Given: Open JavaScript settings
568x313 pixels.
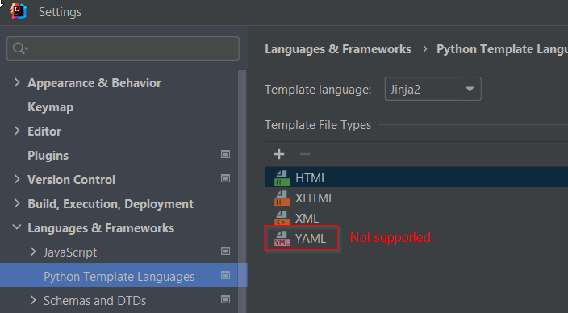Looking at the screenshot, I should click(x=70, y=252).
